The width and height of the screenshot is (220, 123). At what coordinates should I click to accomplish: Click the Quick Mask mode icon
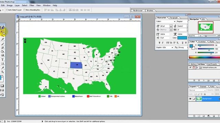click(x=2, y=86)
